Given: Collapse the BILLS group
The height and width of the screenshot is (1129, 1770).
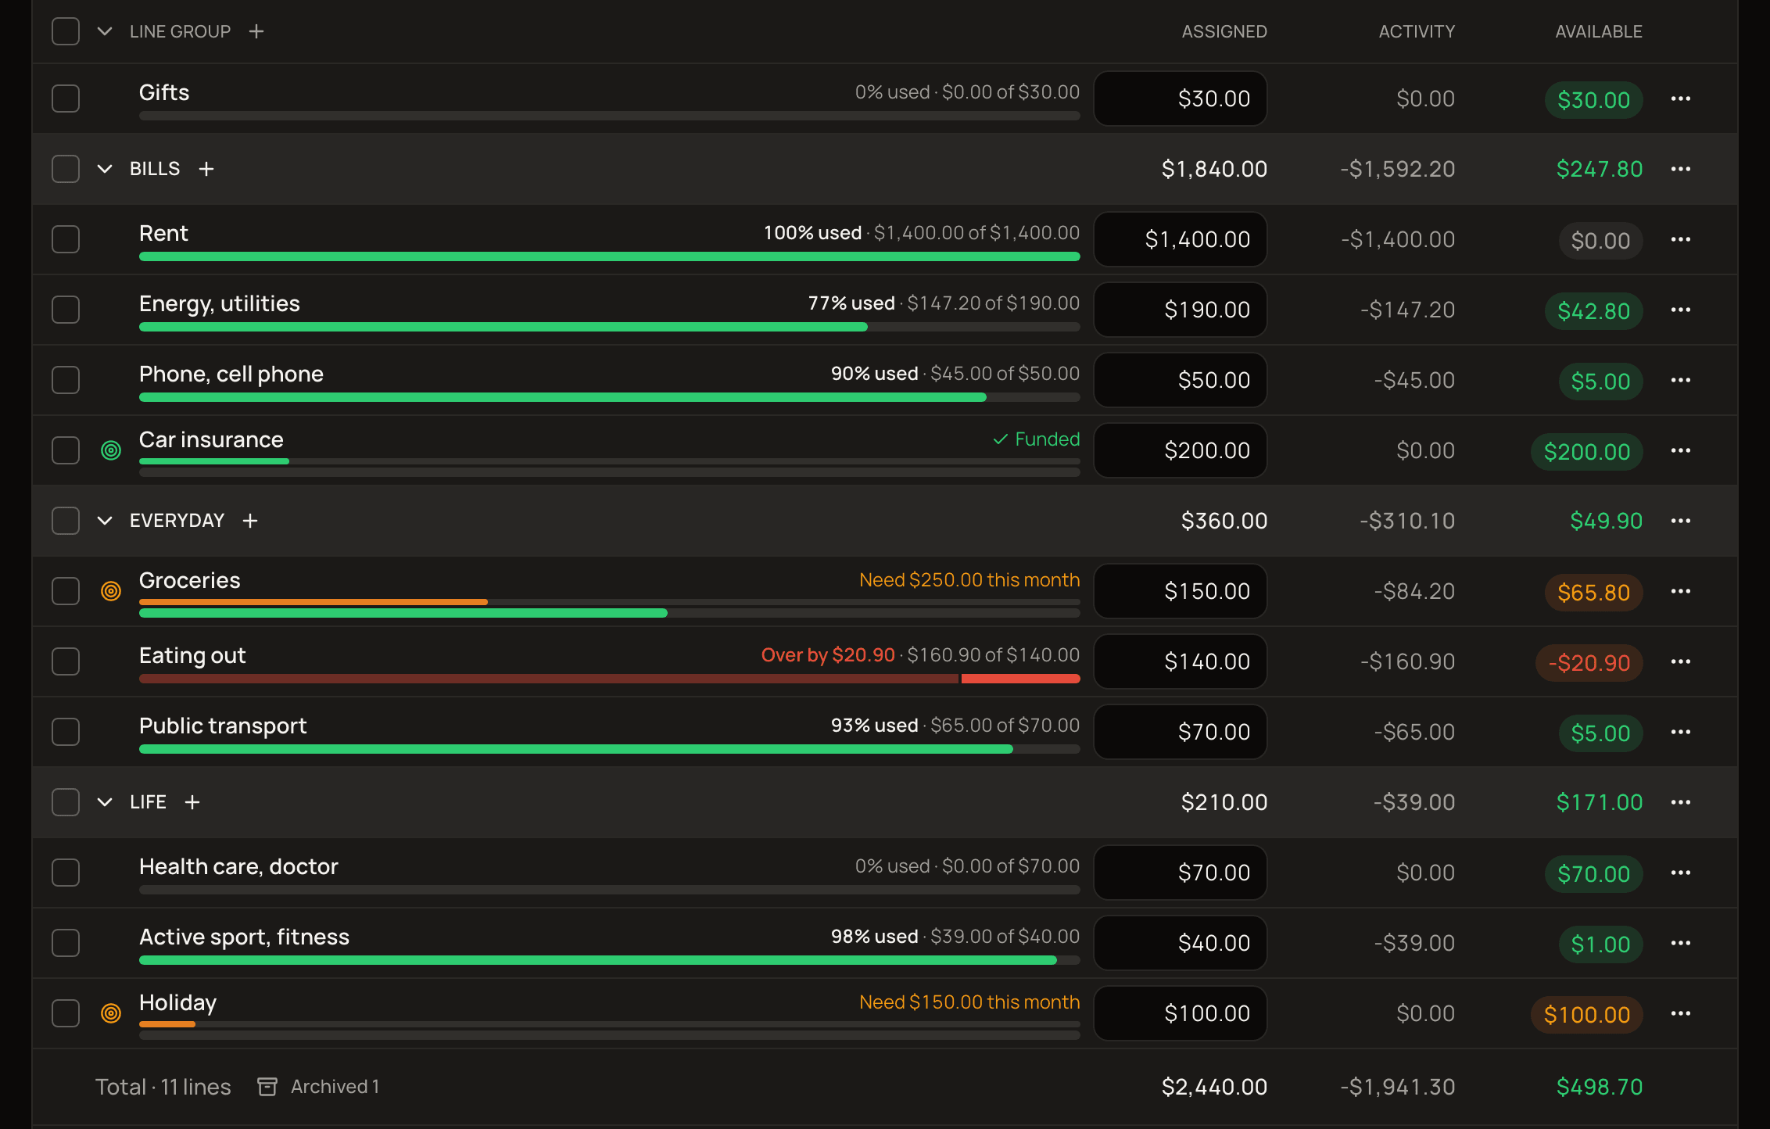Looking at the screenshot, I should (105, 169).
